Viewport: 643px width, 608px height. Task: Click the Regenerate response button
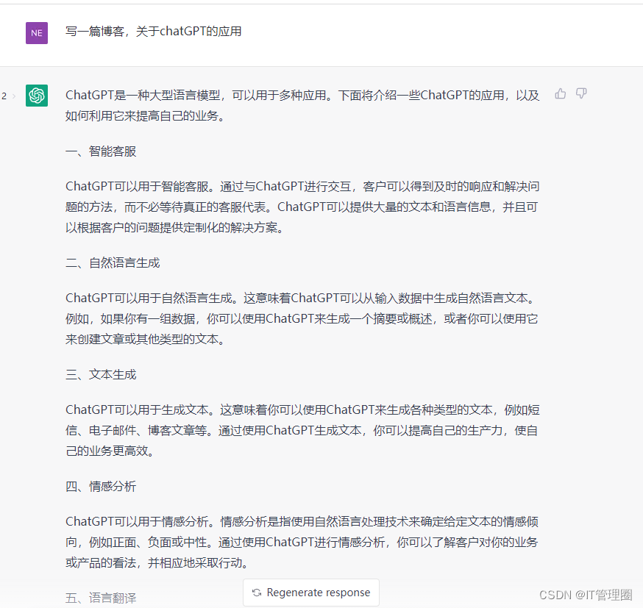click(311, 593)
